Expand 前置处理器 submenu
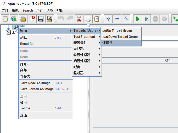 pyautogui.click(x=86, y=55)
